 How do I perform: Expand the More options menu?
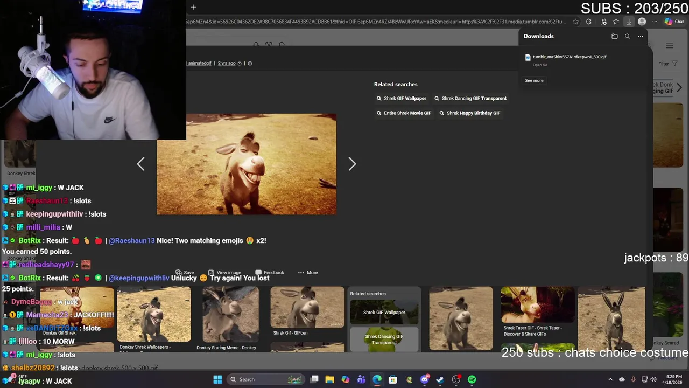(308, 272)
